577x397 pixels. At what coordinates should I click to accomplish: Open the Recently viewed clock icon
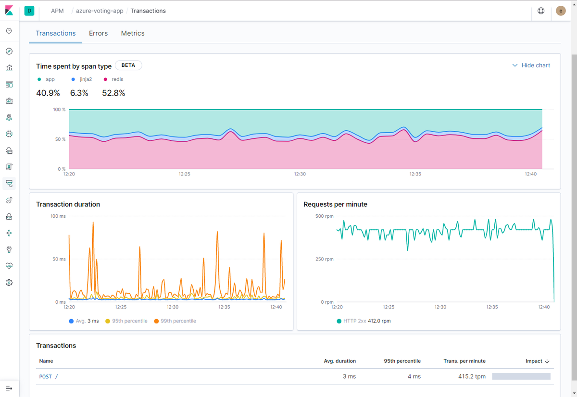[x=9, y=31]
